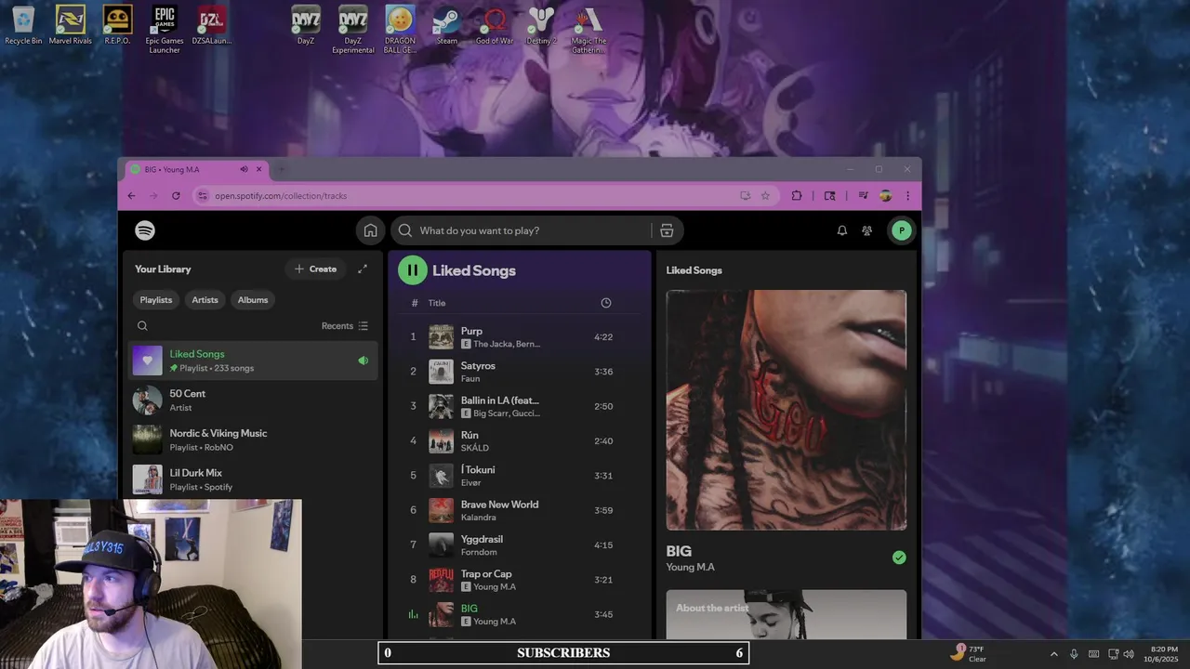Click the Create button in Your Library
1190x669 pixels.
(315, 269)
